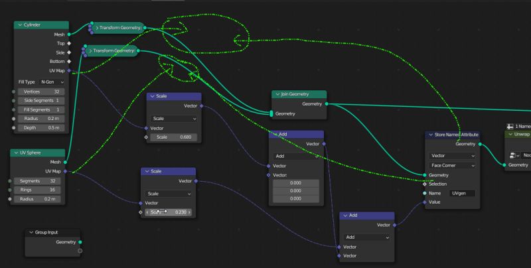This screenshot has height=268, width=531.
Task: Click the UV Sphere Radius 0.2 m field
Action: (x=37, y=199)
